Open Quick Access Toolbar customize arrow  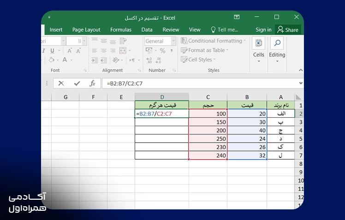click(49, 17)
